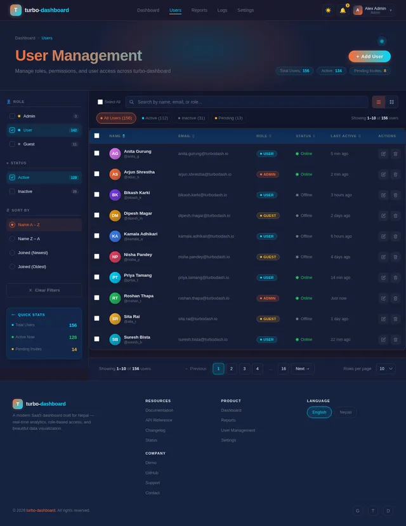
Task: Switch to list view layout
Action: 379,102
